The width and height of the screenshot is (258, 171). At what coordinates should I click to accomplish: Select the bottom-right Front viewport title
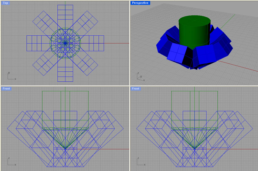tap(135, 88)
